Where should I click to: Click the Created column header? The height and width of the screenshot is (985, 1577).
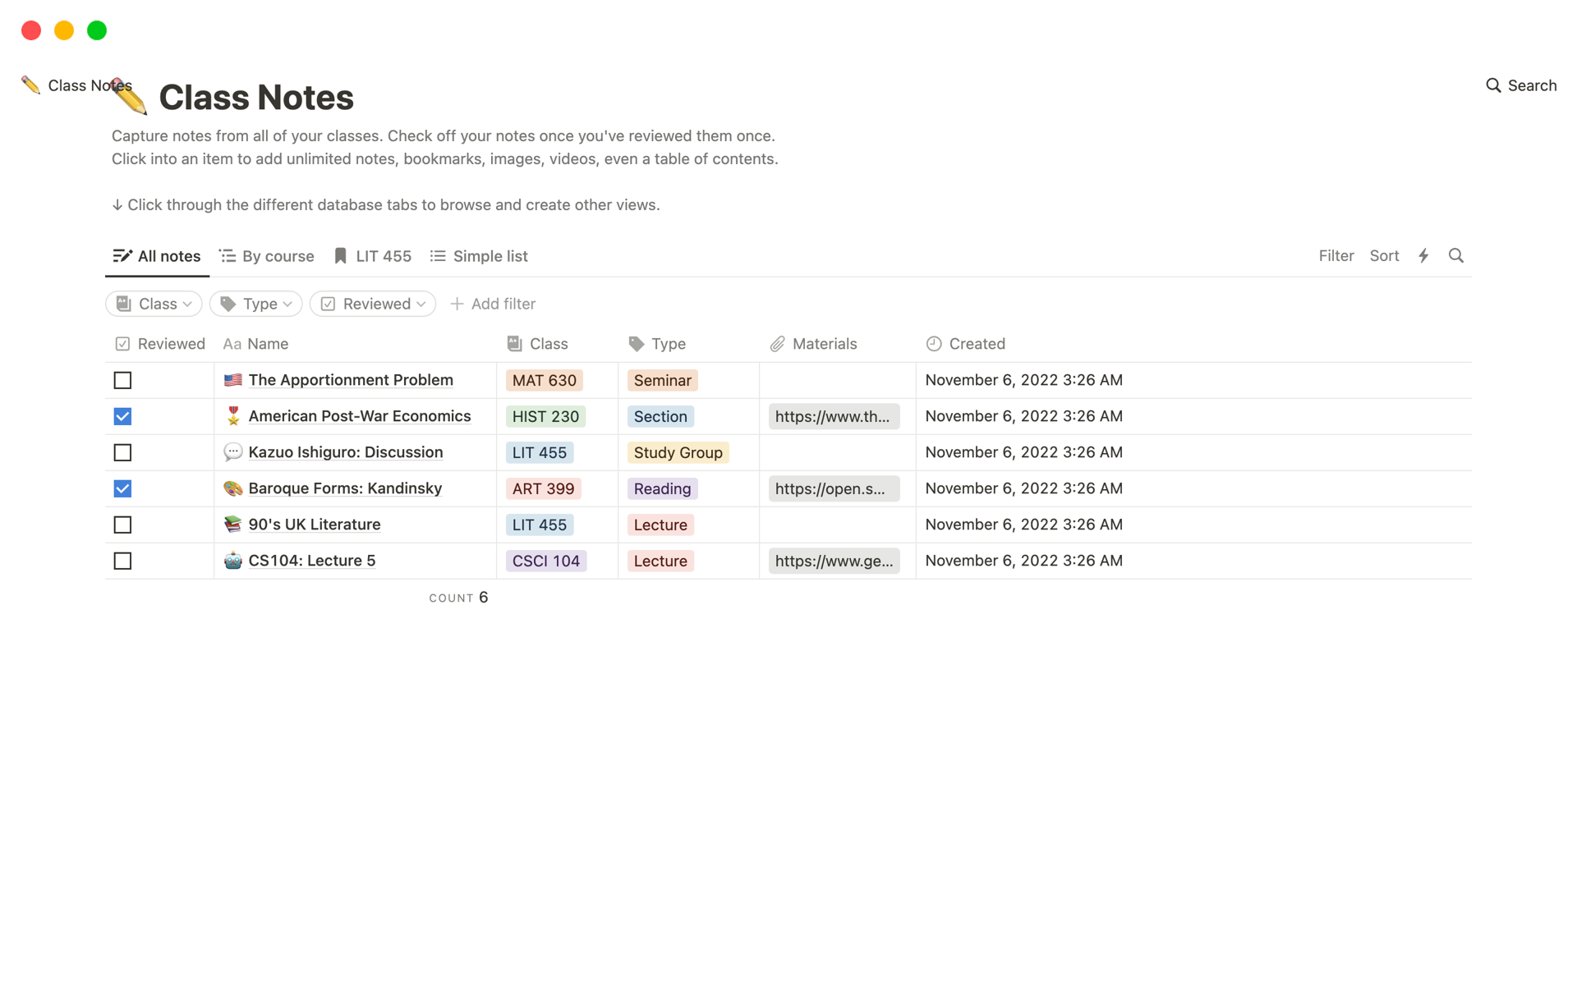point(976,344)
